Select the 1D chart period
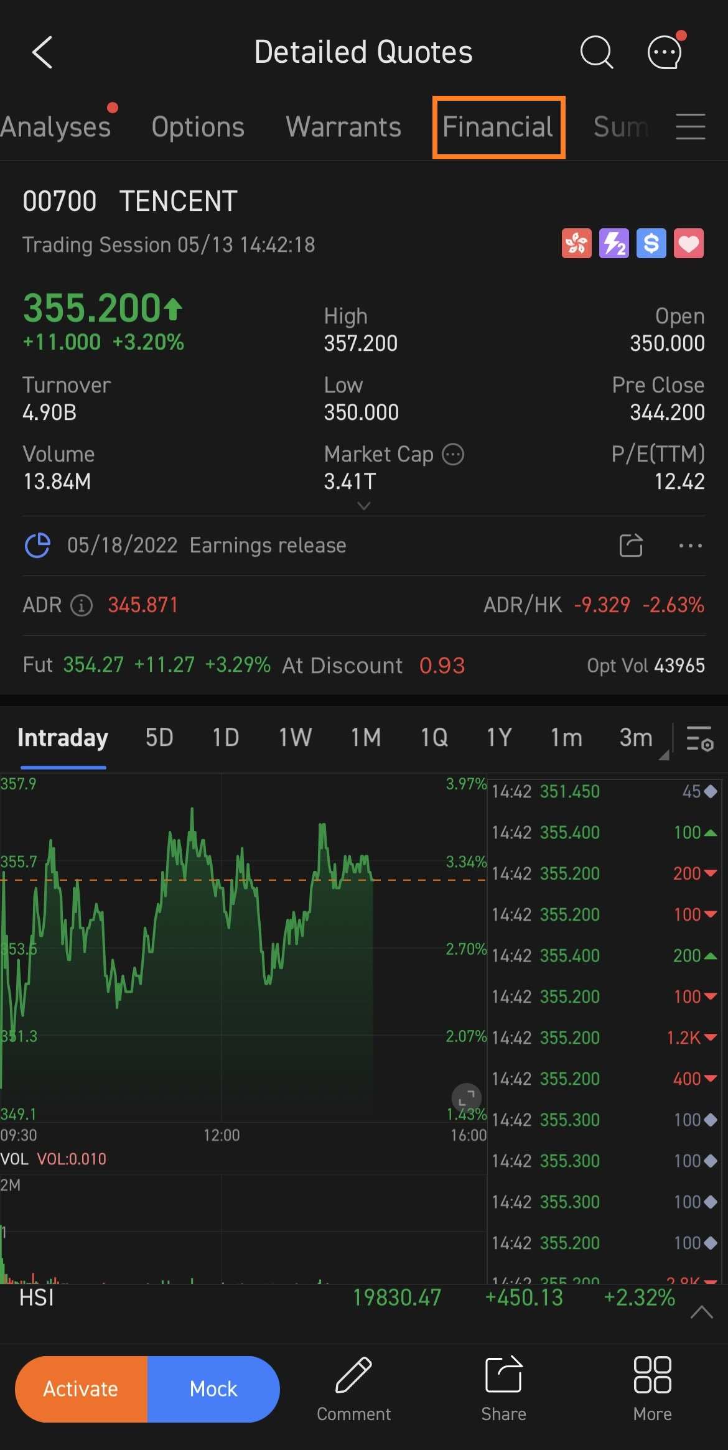 [x=226, y=738]
